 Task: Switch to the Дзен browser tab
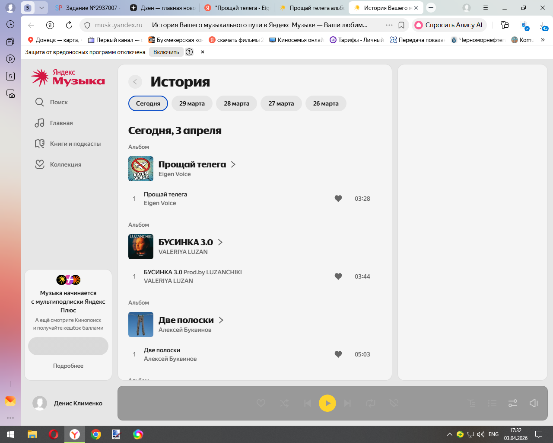(x=163, y=8)
